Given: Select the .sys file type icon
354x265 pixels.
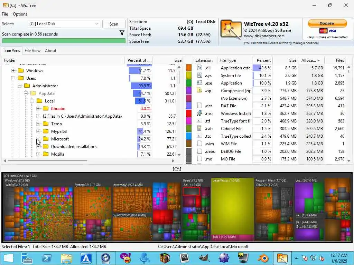Looking at the screenshot, I should [199, 75].
